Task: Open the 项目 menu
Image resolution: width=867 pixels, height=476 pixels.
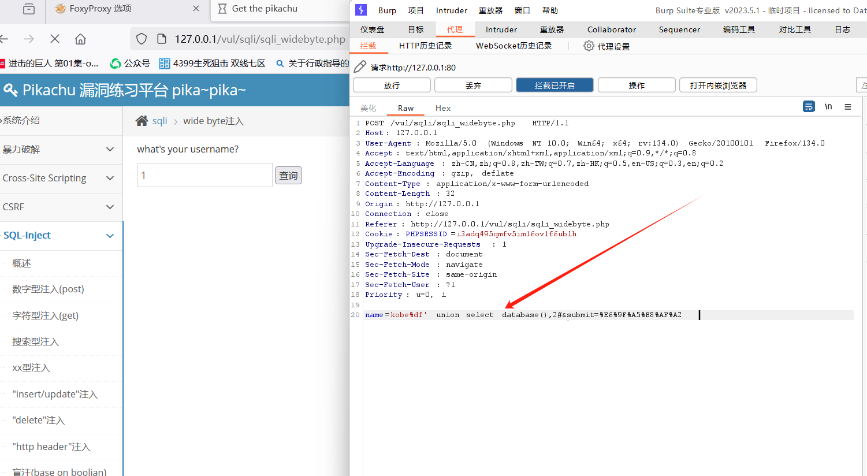Action: pyautogui.click(x=416, y=10)
